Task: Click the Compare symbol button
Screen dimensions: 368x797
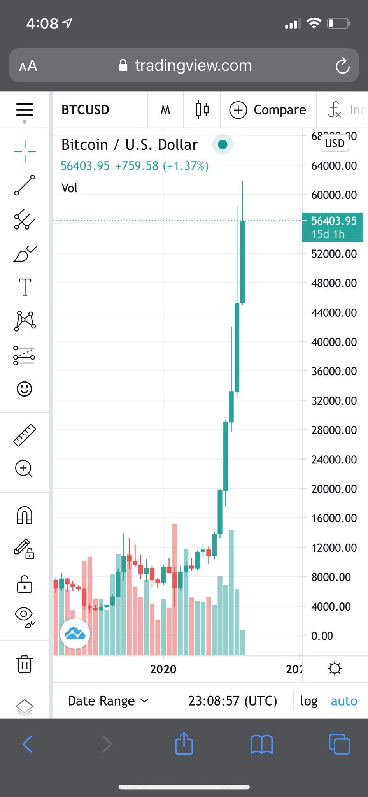Action: click(268, 110)
